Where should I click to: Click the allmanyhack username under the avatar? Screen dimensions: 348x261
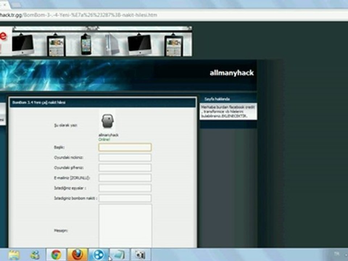(108, 135)
